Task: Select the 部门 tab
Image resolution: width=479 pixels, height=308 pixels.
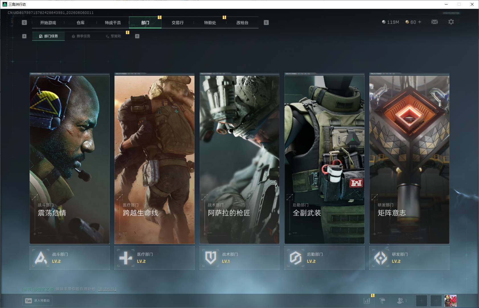Action: (x=145, y=22)
